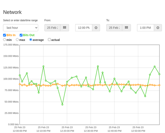165x133 pixels.
Task: Open the To time clock picker icon
Action: 158,28
